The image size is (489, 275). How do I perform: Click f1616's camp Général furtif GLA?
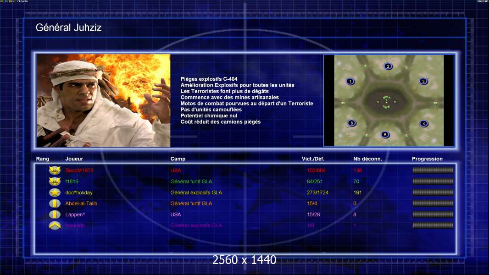point(191,181)
